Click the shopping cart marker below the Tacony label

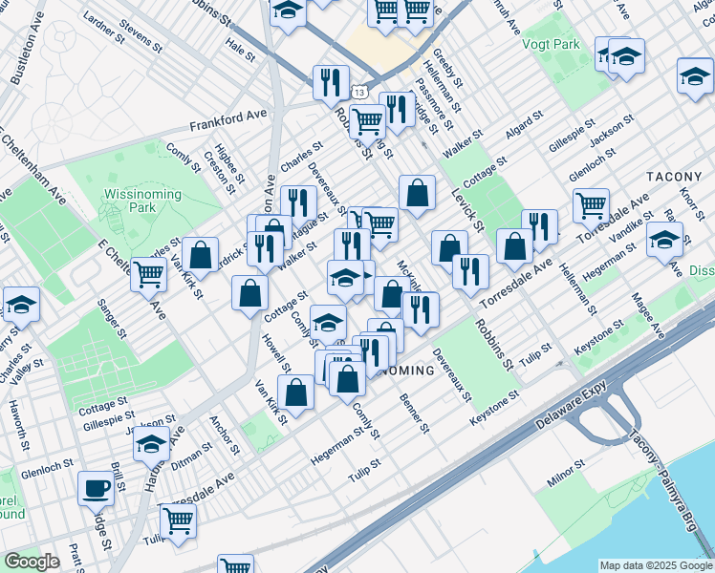591,207
